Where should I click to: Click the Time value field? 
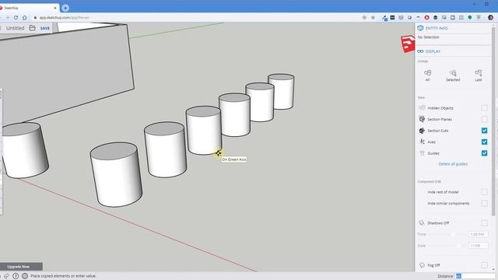tap(479, 234)
